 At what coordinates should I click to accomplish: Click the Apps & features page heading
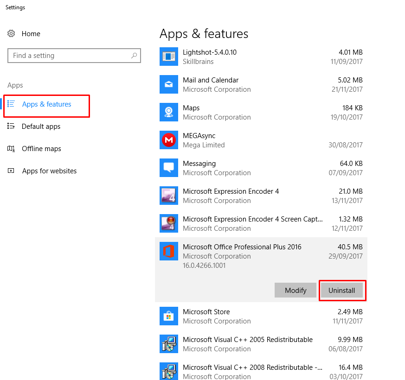[204, 34]
